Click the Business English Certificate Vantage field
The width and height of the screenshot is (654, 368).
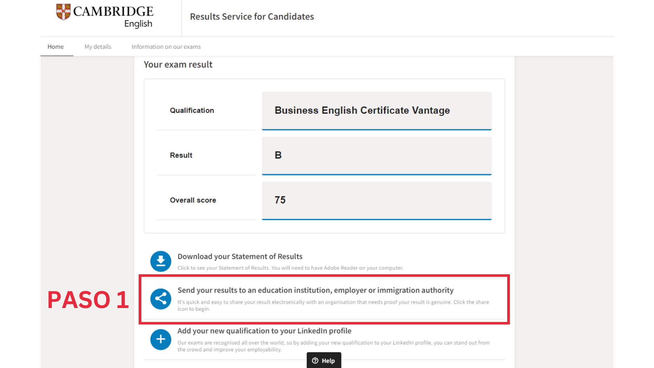coord(376,111)
